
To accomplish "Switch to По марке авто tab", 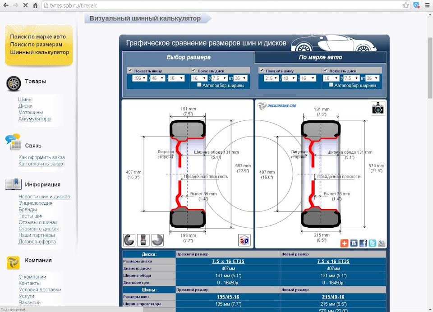I will [320, 57].
